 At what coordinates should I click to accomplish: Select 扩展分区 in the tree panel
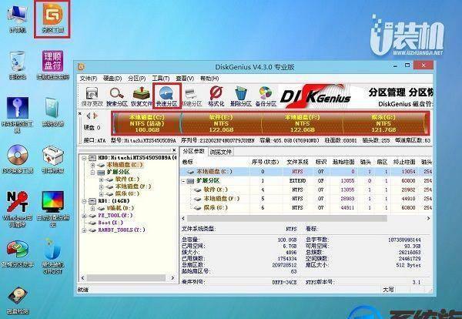click(x=118, y=172)
